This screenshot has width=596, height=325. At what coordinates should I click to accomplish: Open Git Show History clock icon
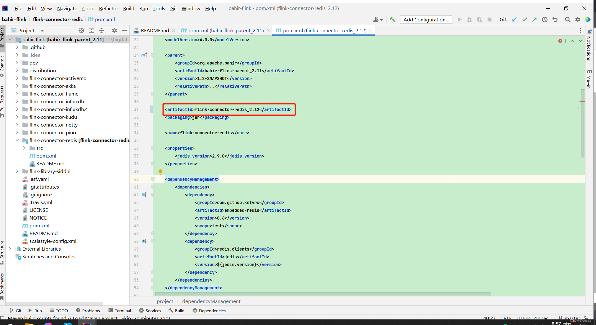click(x=545, y=20)
